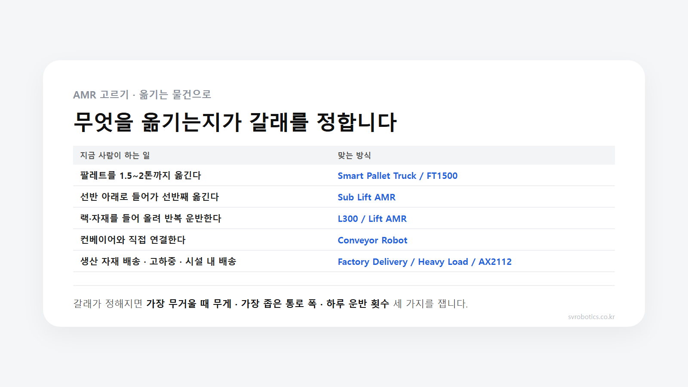Viewport: 688px width, 387px height.
Task: Click the row '팔레트를 1.5~2톤까지 옮긴다'
Action: 344,175
